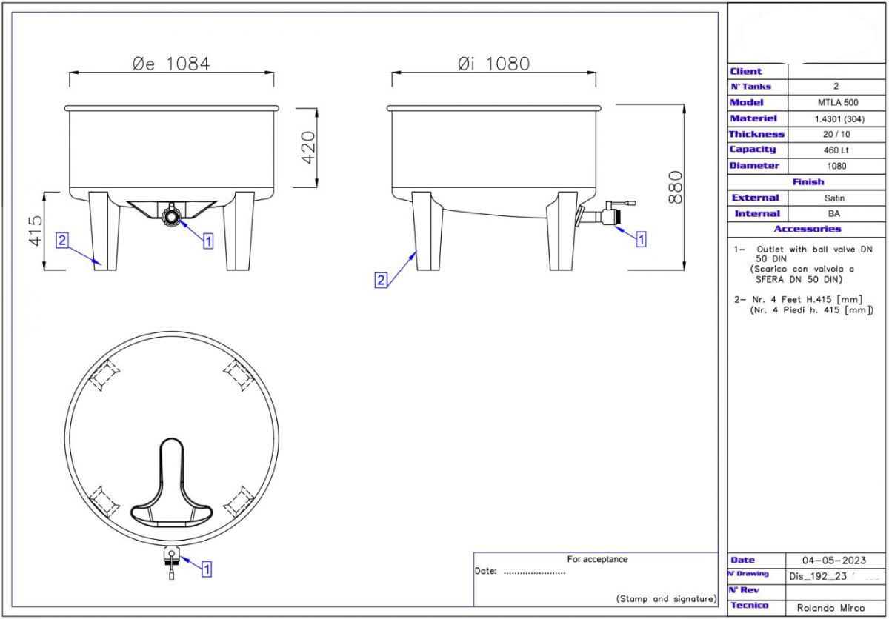Select the Øi 1080 inner diameter dimension
The height and width of the screenshot is (619, 889).
click(x=493, y=64)
